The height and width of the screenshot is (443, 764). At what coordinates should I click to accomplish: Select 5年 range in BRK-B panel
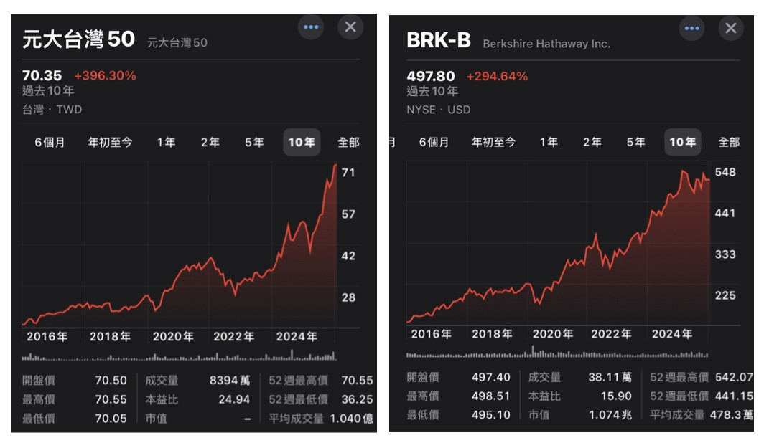click(636, 142)
